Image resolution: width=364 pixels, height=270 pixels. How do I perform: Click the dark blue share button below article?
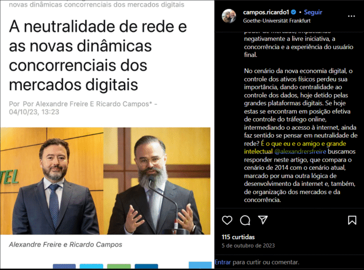coord(146,266)
